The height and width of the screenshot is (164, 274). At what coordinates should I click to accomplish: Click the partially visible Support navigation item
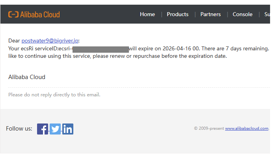(x=267, y=14)
